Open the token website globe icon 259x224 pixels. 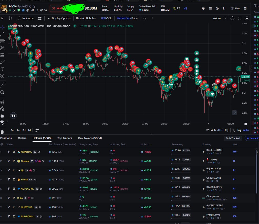tap(28, 10)
